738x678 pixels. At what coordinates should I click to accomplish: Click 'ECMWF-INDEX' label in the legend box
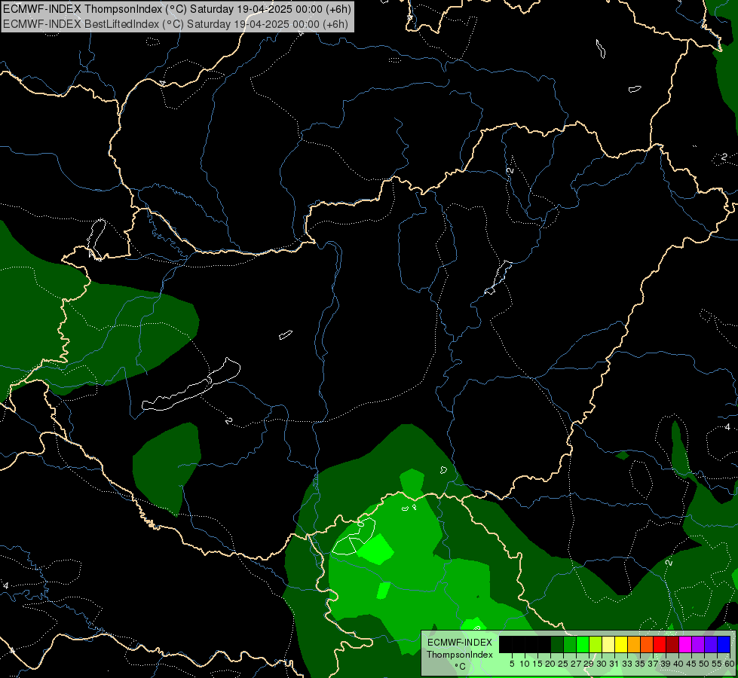(x=460, y=643)
